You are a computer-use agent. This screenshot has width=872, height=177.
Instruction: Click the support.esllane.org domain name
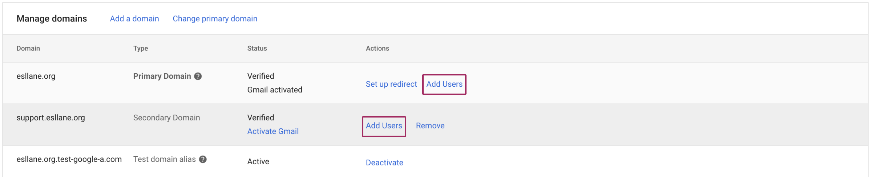click(x=51, y=118)
